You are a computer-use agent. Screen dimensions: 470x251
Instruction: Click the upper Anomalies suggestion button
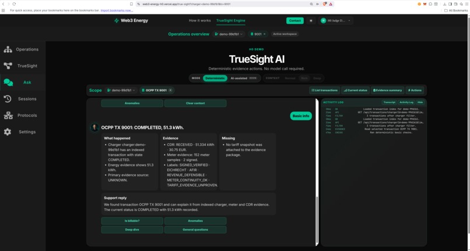pos(132,103)
